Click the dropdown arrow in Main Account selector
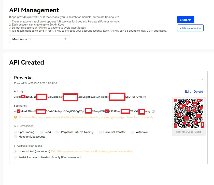This screenshot has height=185, width=214. coord(66,39)
